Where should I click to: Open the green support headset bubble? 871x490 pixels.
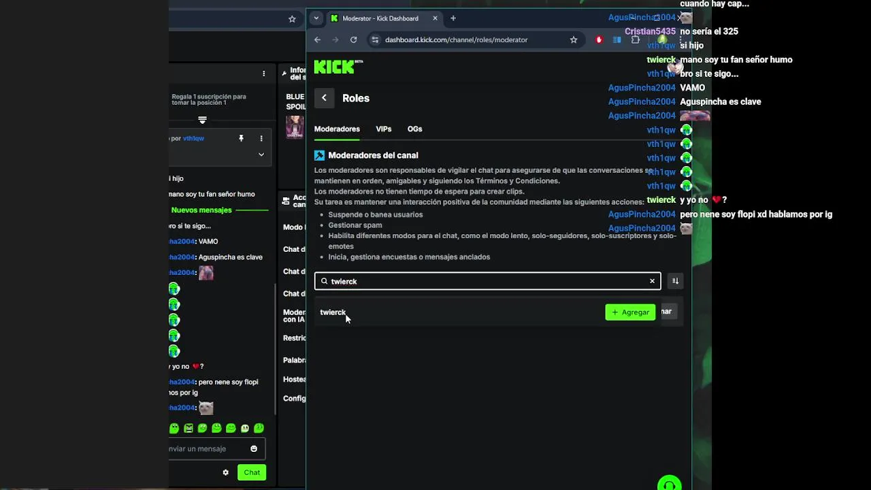coord(670,483)
